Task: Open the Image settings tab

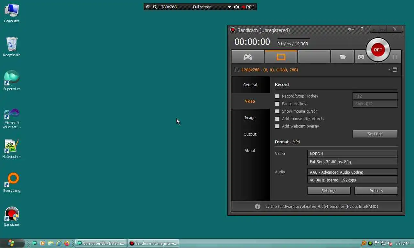Action: pyautogui.click(x=250, y=118)
